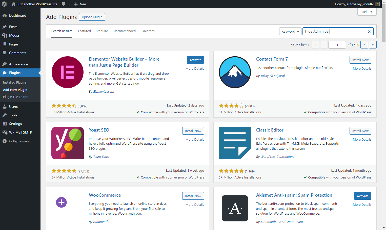The width and height of the screenshot is (386, 230).
Task: Open the comments bubble icon in admin bar
Action: click(x=64, y=4)
